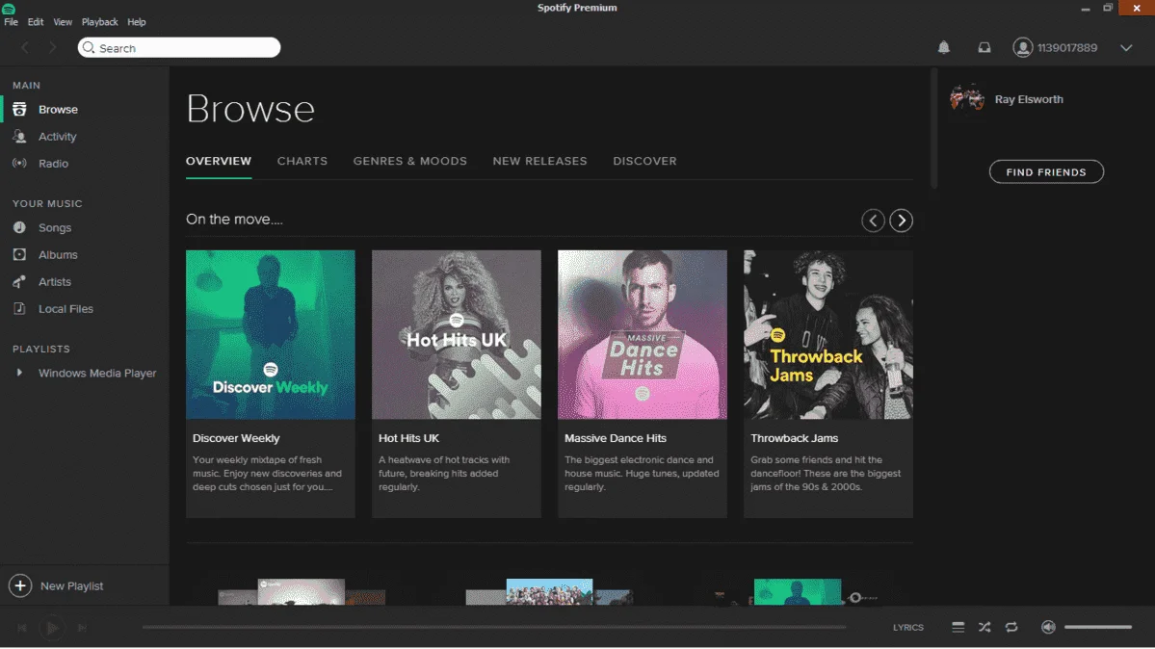
Task: Click the account name 1139017889
Action: click(x=1066, y=48)
